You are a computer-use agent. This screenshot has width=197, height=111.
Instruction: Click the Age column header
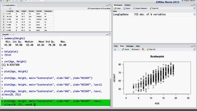(17, 11)
